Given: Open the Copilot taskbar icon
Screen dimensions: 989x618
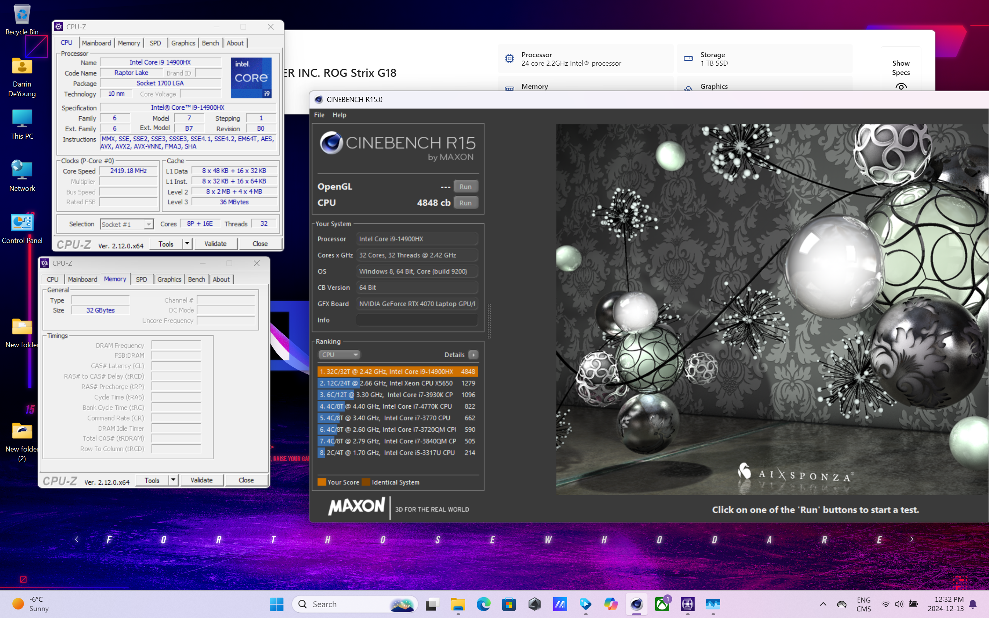Looking at the screenshot, I should 611,604.
